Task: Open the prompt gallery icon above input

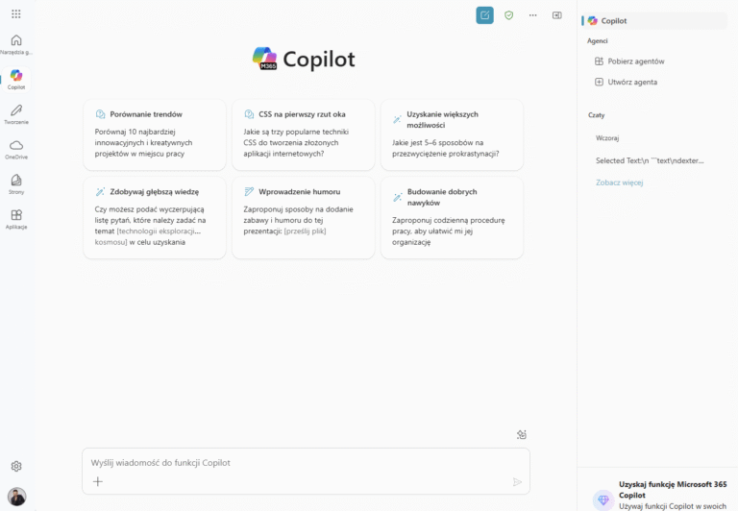Action: point(522,434)
